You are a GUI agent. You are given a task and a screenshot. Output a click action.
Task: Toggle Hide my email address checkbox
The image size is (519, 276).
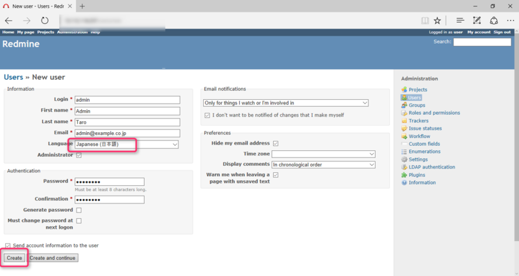coord(276,143)
